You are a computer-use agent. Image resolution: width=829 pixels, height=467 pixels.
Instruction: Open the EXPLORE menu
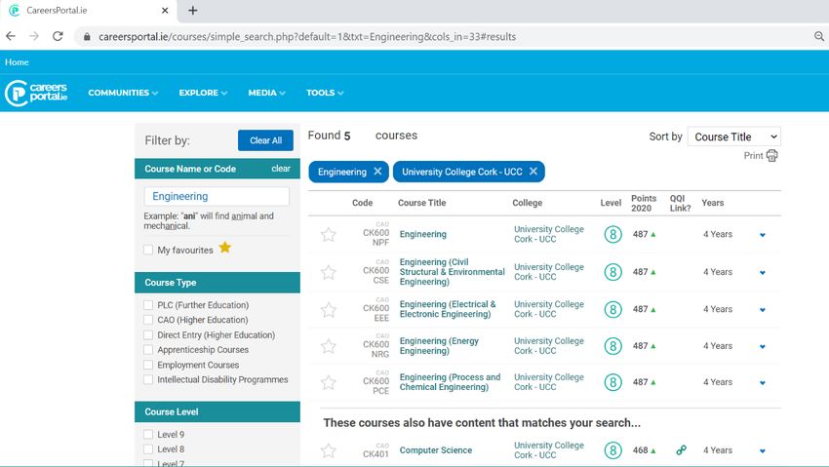click(x=203, y=93)
